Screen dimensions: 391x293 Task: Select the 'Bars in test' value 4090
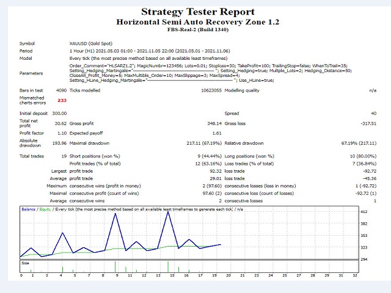(61, 90)
